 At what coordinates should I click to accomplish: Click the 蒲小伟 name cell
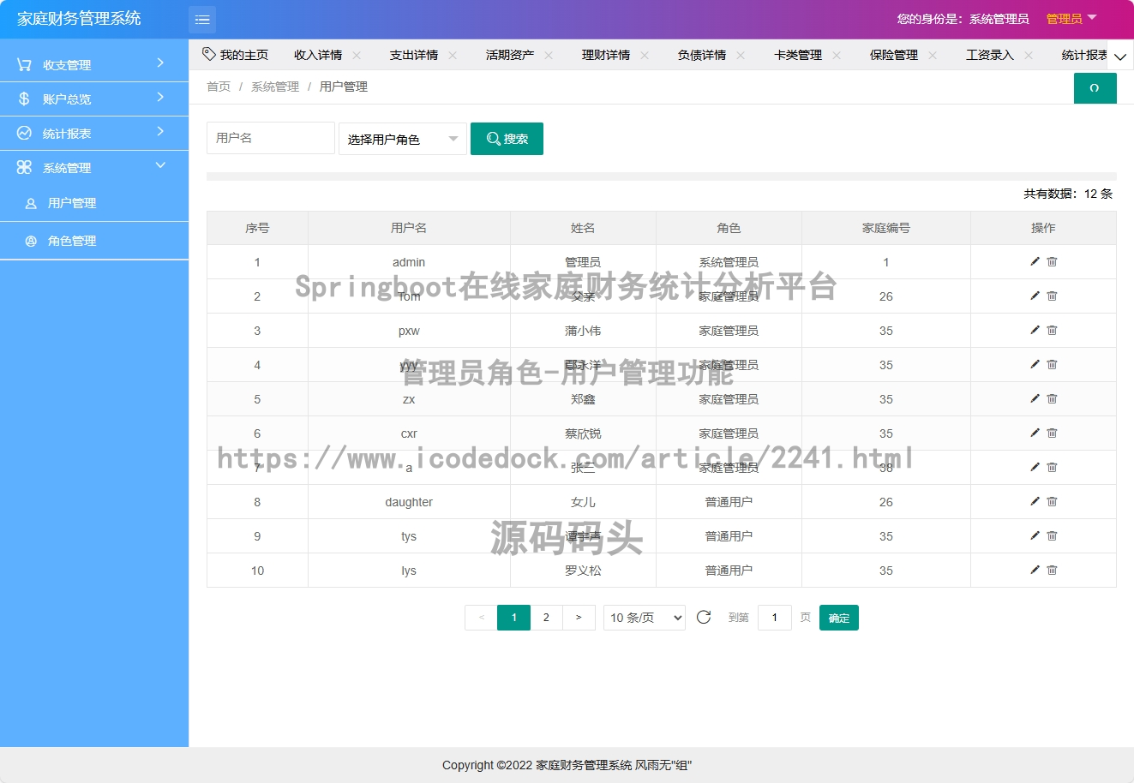583,331
